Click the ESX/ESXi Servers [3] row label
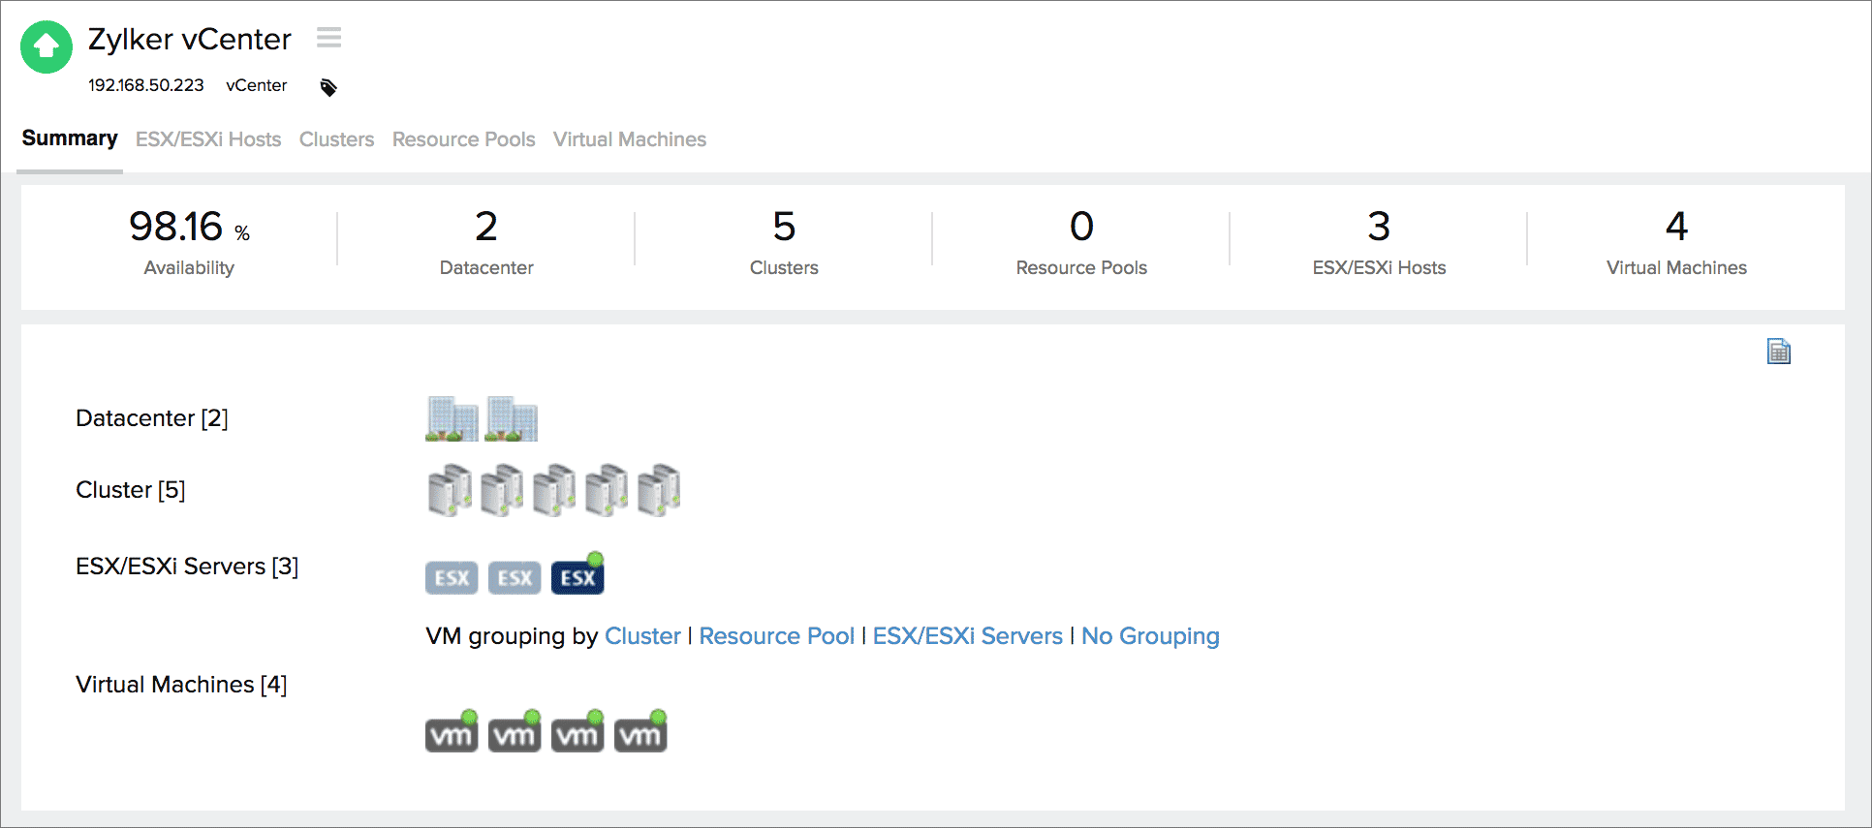Screen dimensions: 1872x828 (x=187, y=567)
